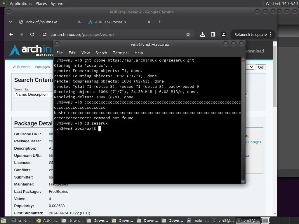This screenshot has height=224, width=299.
Task: Go back in Chrome with back arrow
Action: [x=11, y=34]
